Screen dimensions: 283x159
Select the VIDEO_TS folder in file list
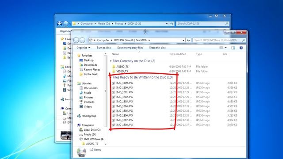pyautogui.click(x=122, y=71)
